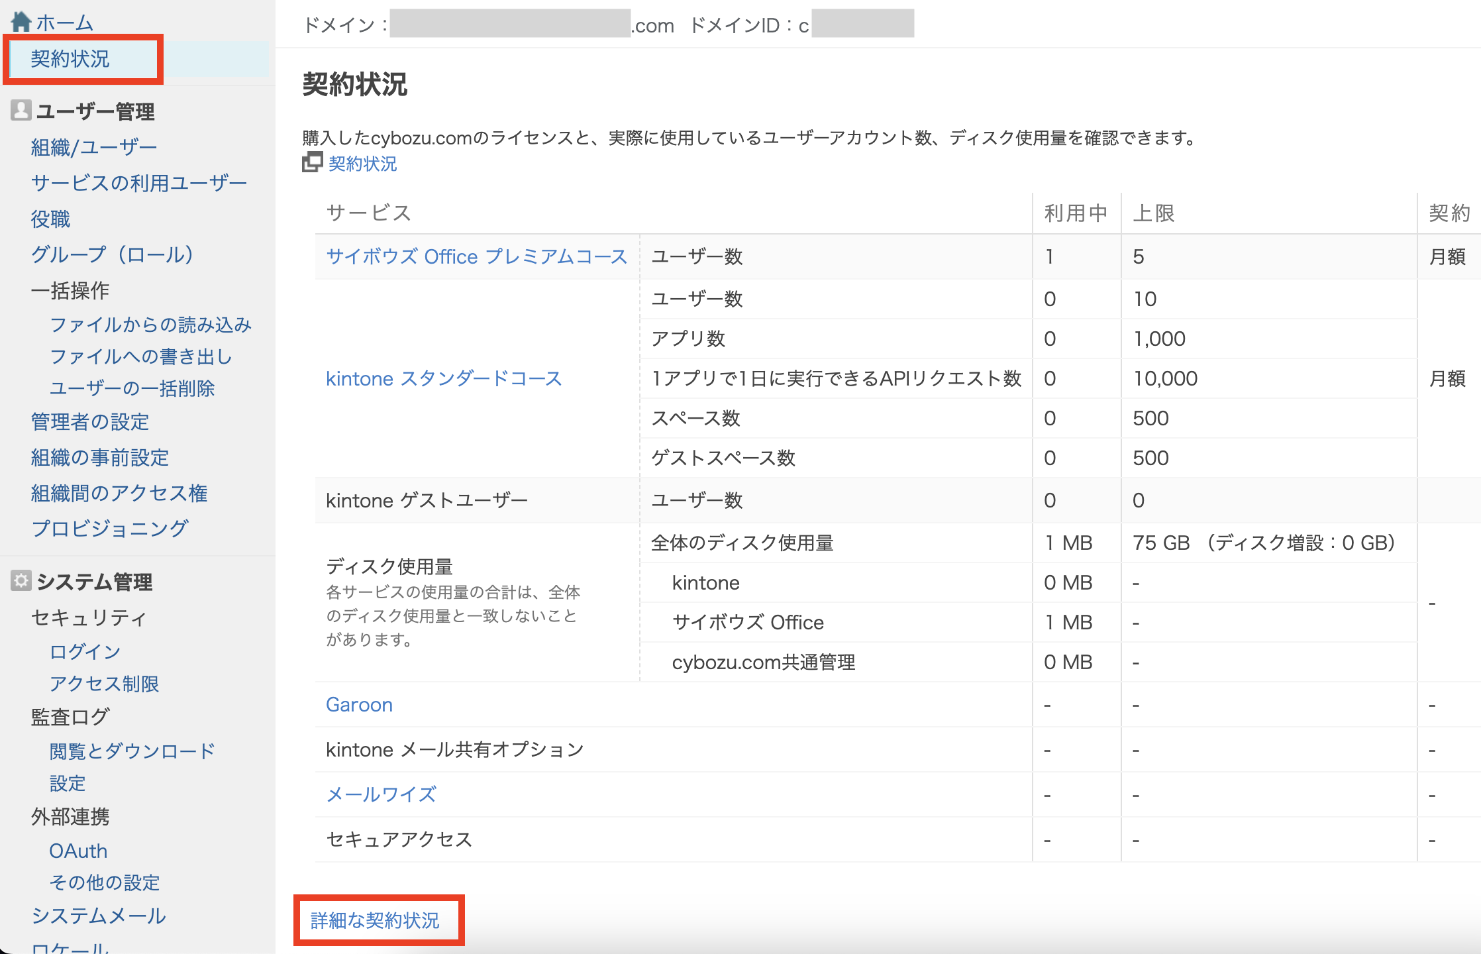Viewport: 1481px width, 954px height.
Task: Click the プロビジョニング sidebar link
Action: [x=109, y=528]
